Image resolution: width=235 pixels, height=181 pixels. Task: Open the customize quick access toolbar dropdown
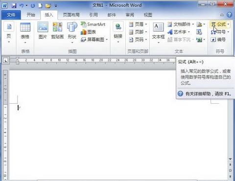56,6
